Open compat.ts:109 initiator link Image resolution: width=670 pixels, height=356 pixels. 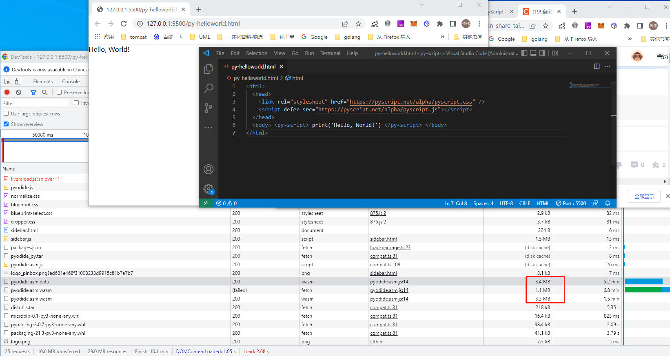coord(385,265)
